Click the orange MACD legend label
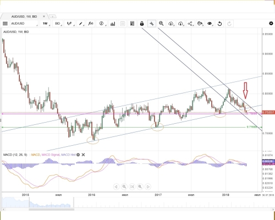275x220 pixels. point(36,155)
